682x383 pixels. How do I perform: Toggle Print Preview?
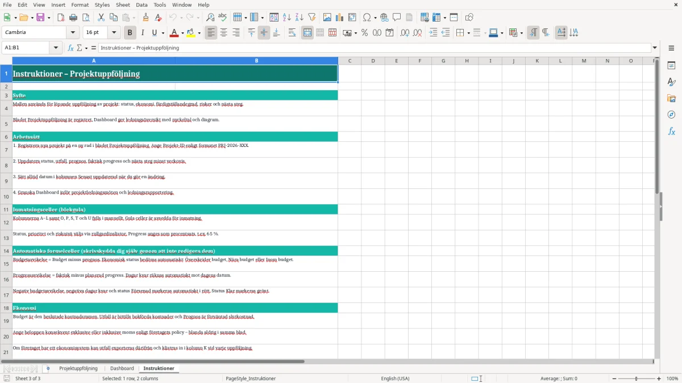85,18
